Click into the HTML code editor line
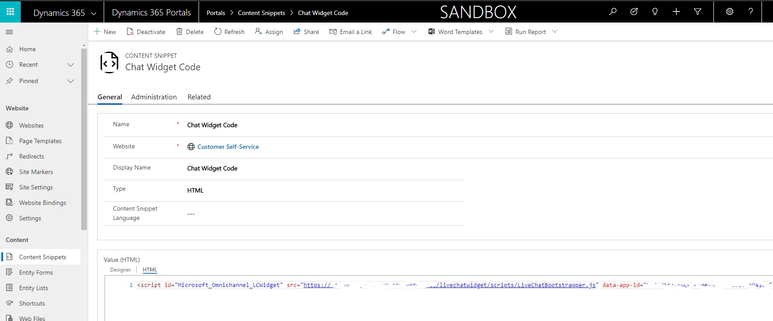Image resolution: width=773 pixels, height=321 pixels. tap(454, 285)
